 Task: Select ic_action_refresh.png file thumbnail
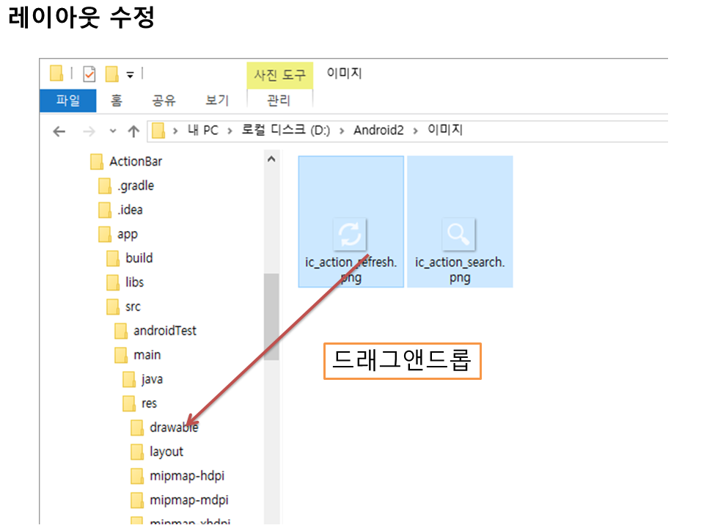(351, 235)
